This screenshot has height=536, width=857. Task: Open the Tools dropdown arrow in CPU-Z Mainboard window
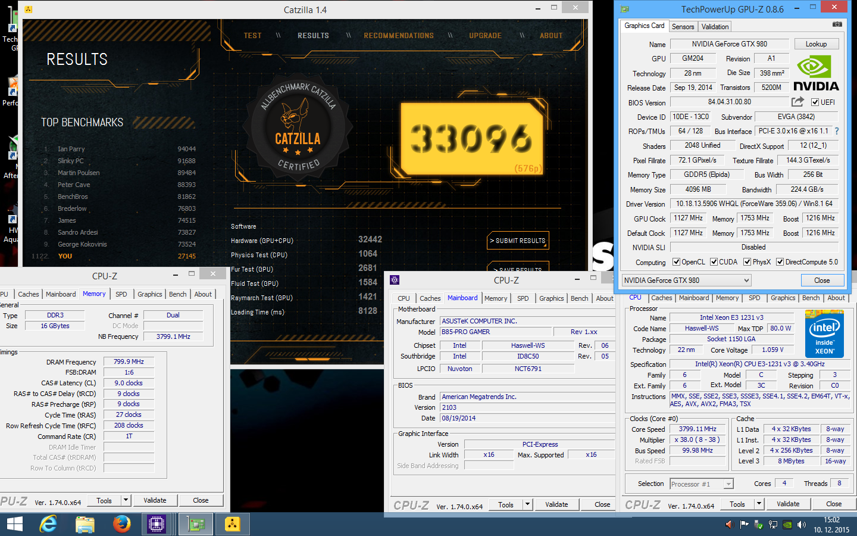pos(527,504)
